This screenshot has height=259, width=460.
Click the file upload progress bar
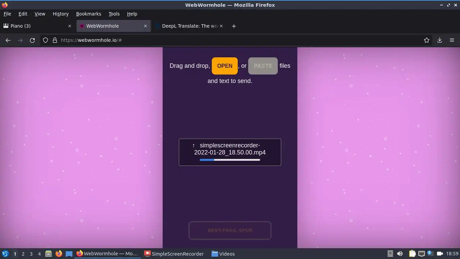[230, 160]
